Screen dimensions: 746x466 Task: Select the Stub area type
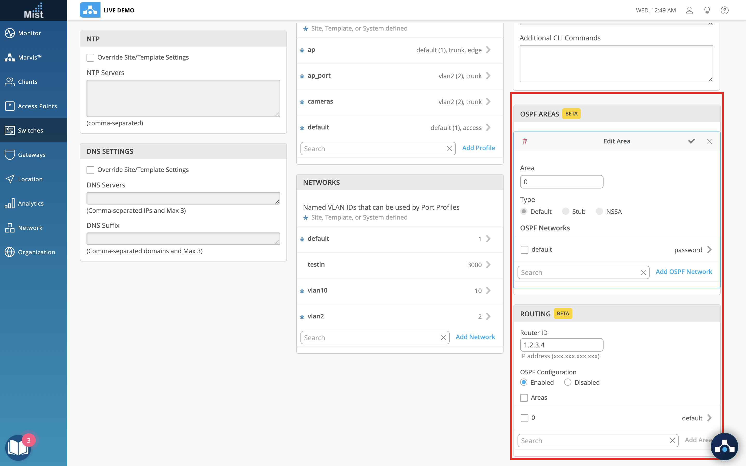click(x=566, y=212)
